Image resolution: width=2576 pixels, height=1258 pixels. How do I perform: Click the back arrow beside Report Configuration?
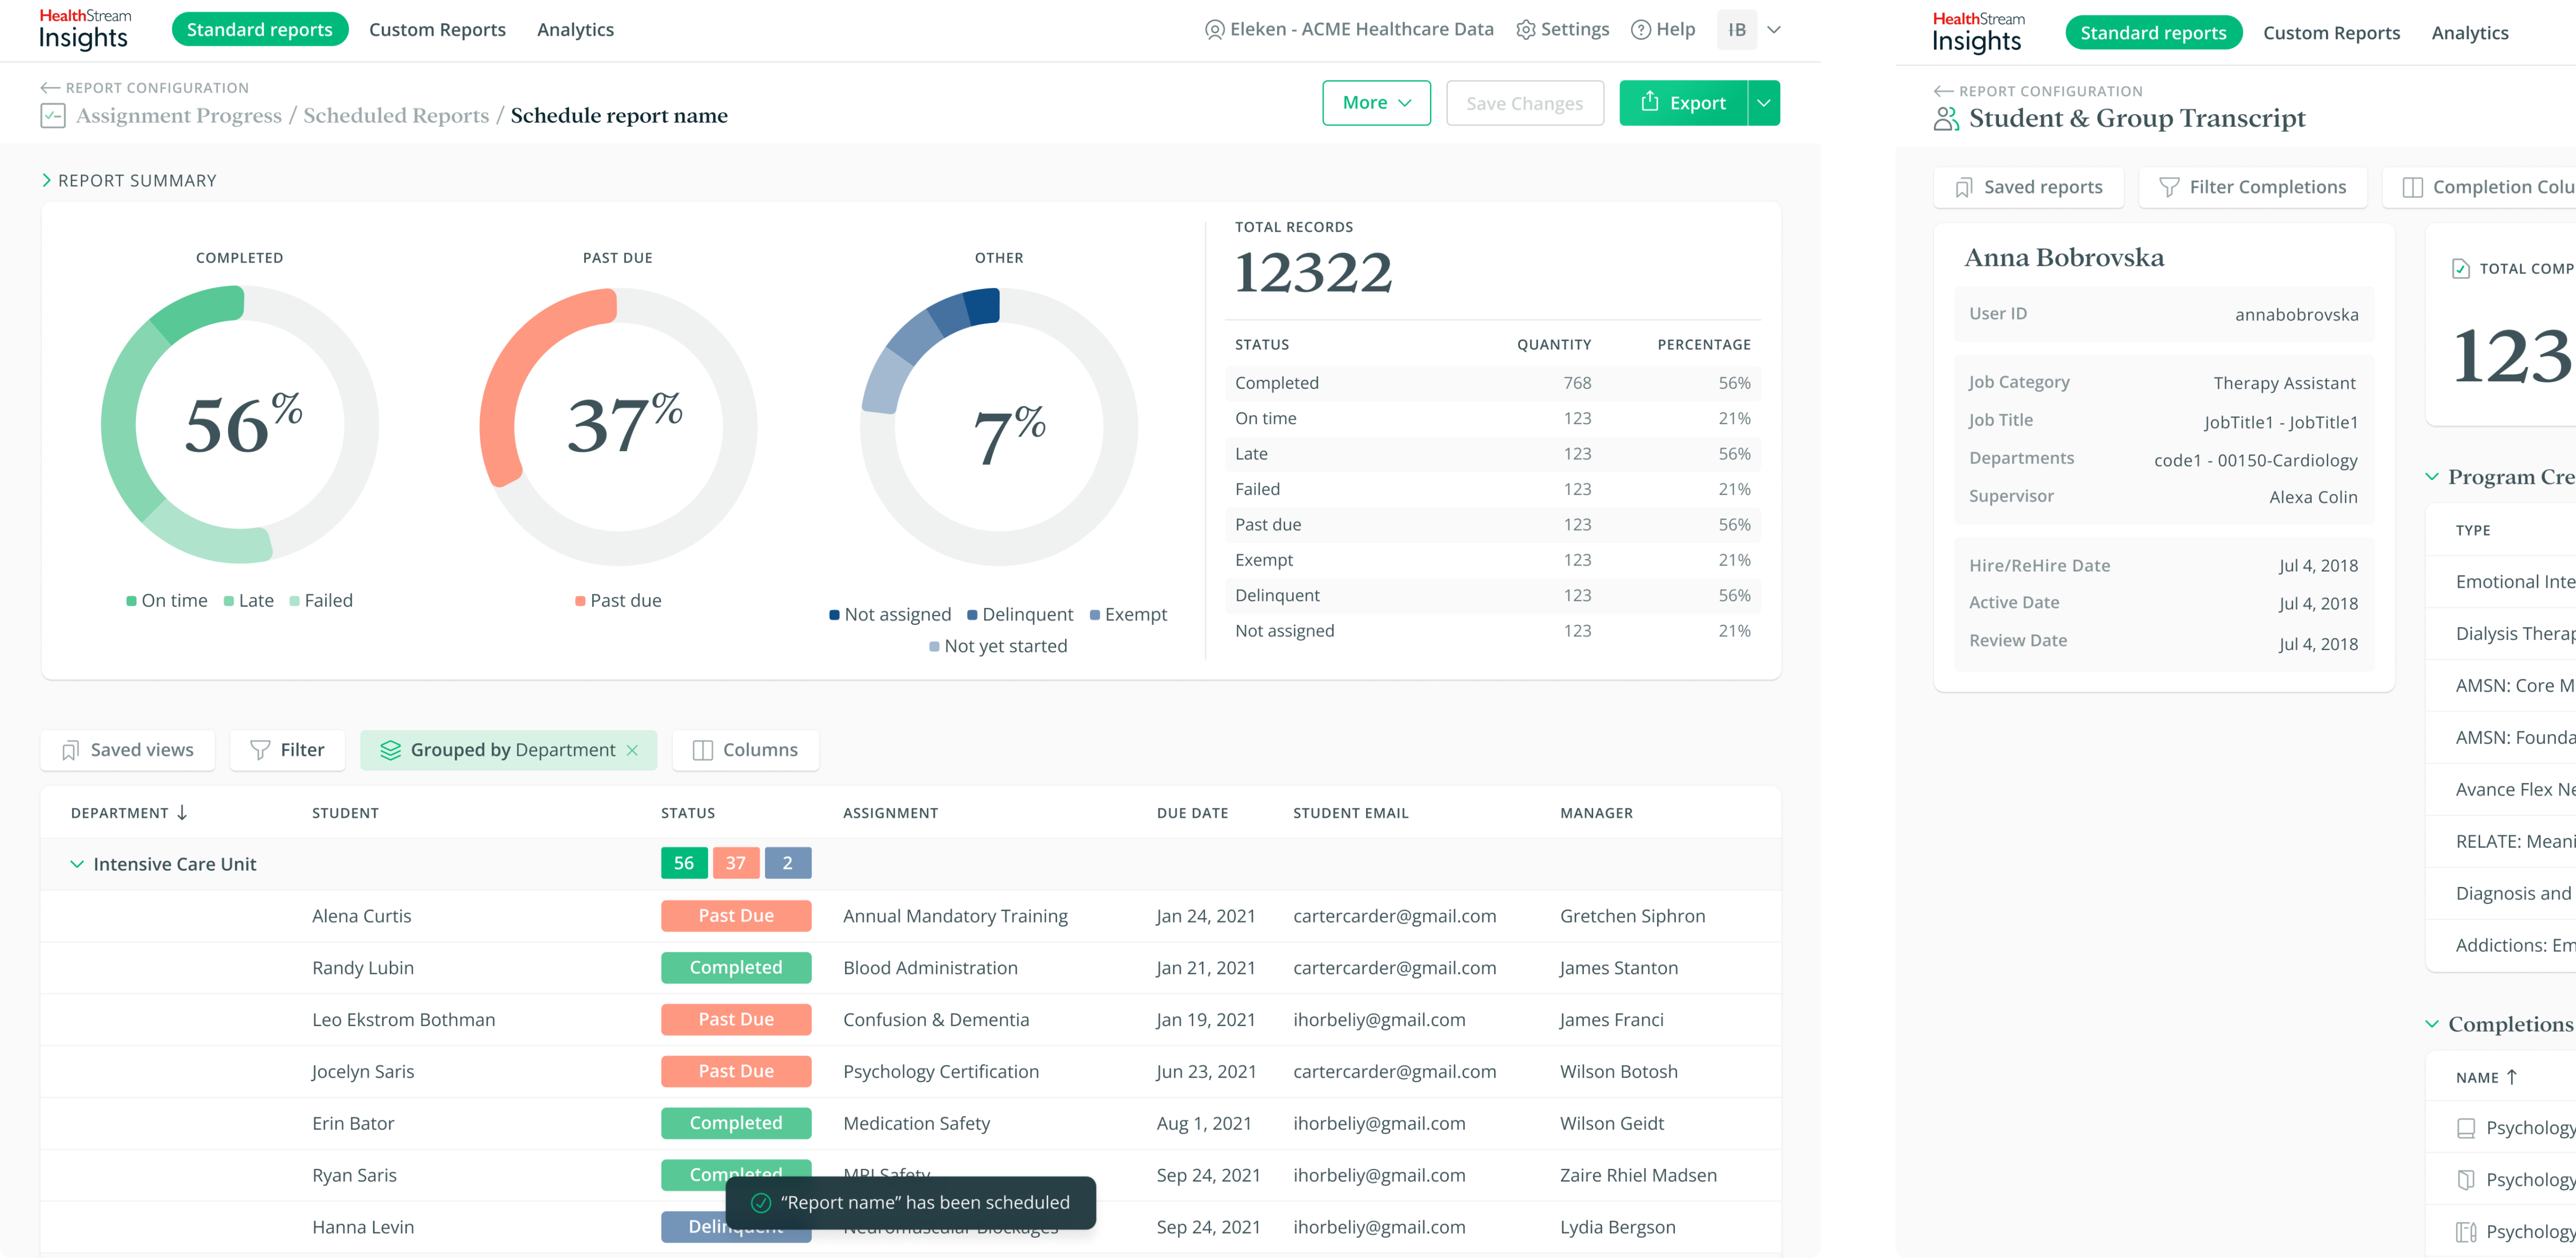[x=50, y=88]
